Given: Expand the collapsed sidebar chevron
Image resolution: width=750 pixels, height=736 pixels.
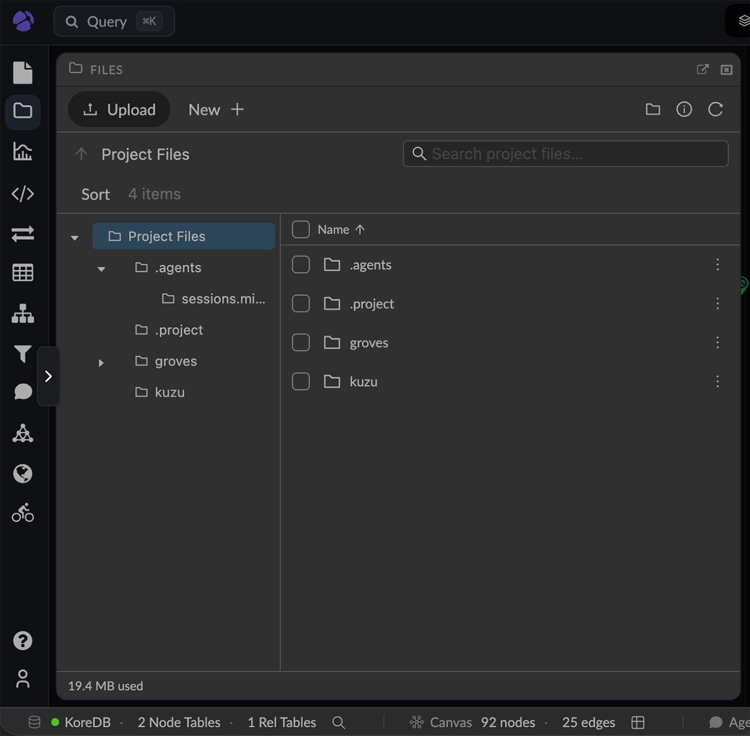Looking at the screenshot, I should [48, 376].
